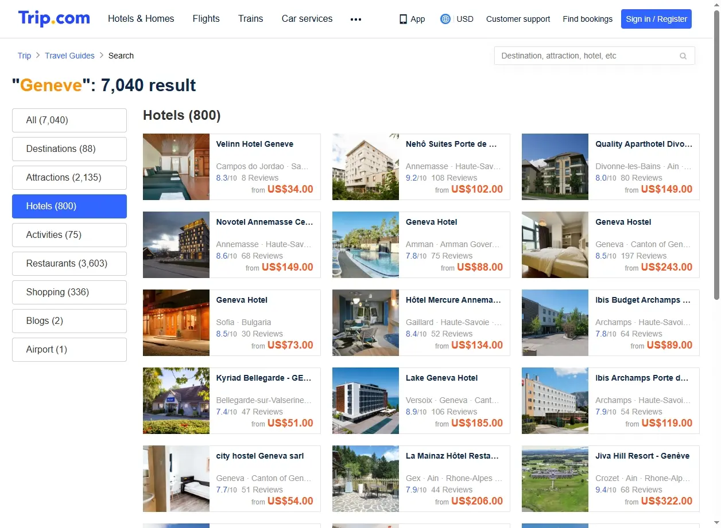Open Geneva Hotel Sofia photo
The width and height of the screenshot is (721, 528).
tap(176, 323)
